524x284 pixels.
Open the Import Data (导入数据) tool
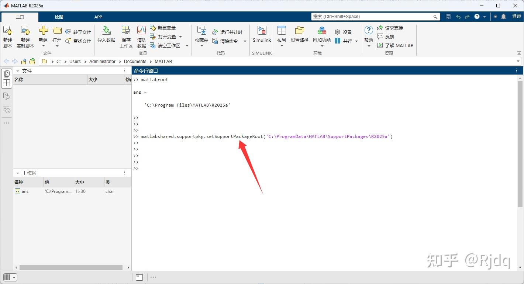pyautogui.click(x=106, y=36)
